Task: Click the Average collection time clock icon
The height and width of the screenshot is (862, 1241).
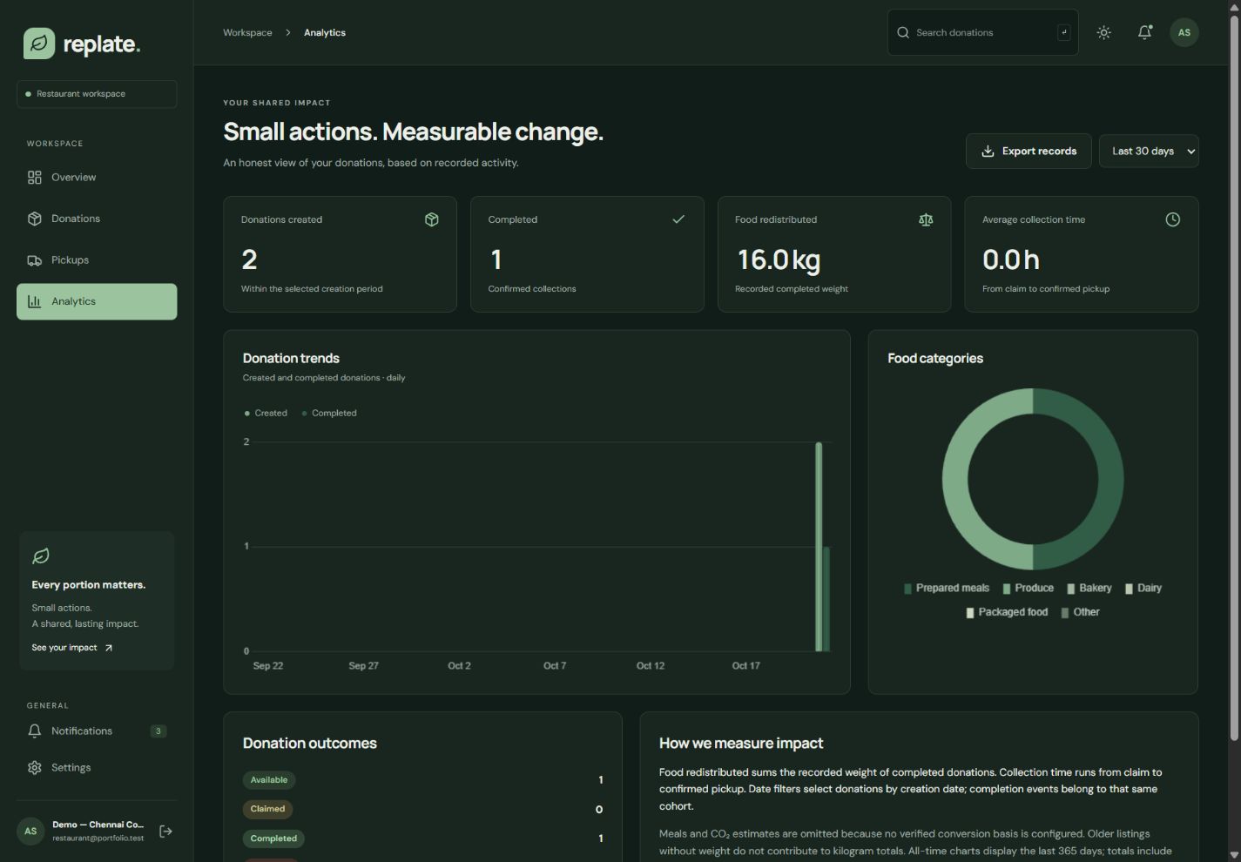Action: point(1172,219)
